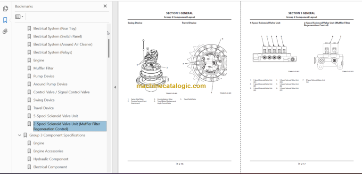Click the 2-Spool Solenoid Valve Unit diagram
362x174 pixels.
(328, 53)
